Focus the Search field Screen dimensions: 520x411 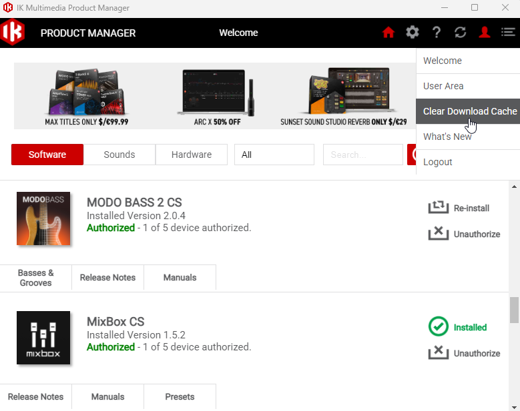[x=363, y=155]
